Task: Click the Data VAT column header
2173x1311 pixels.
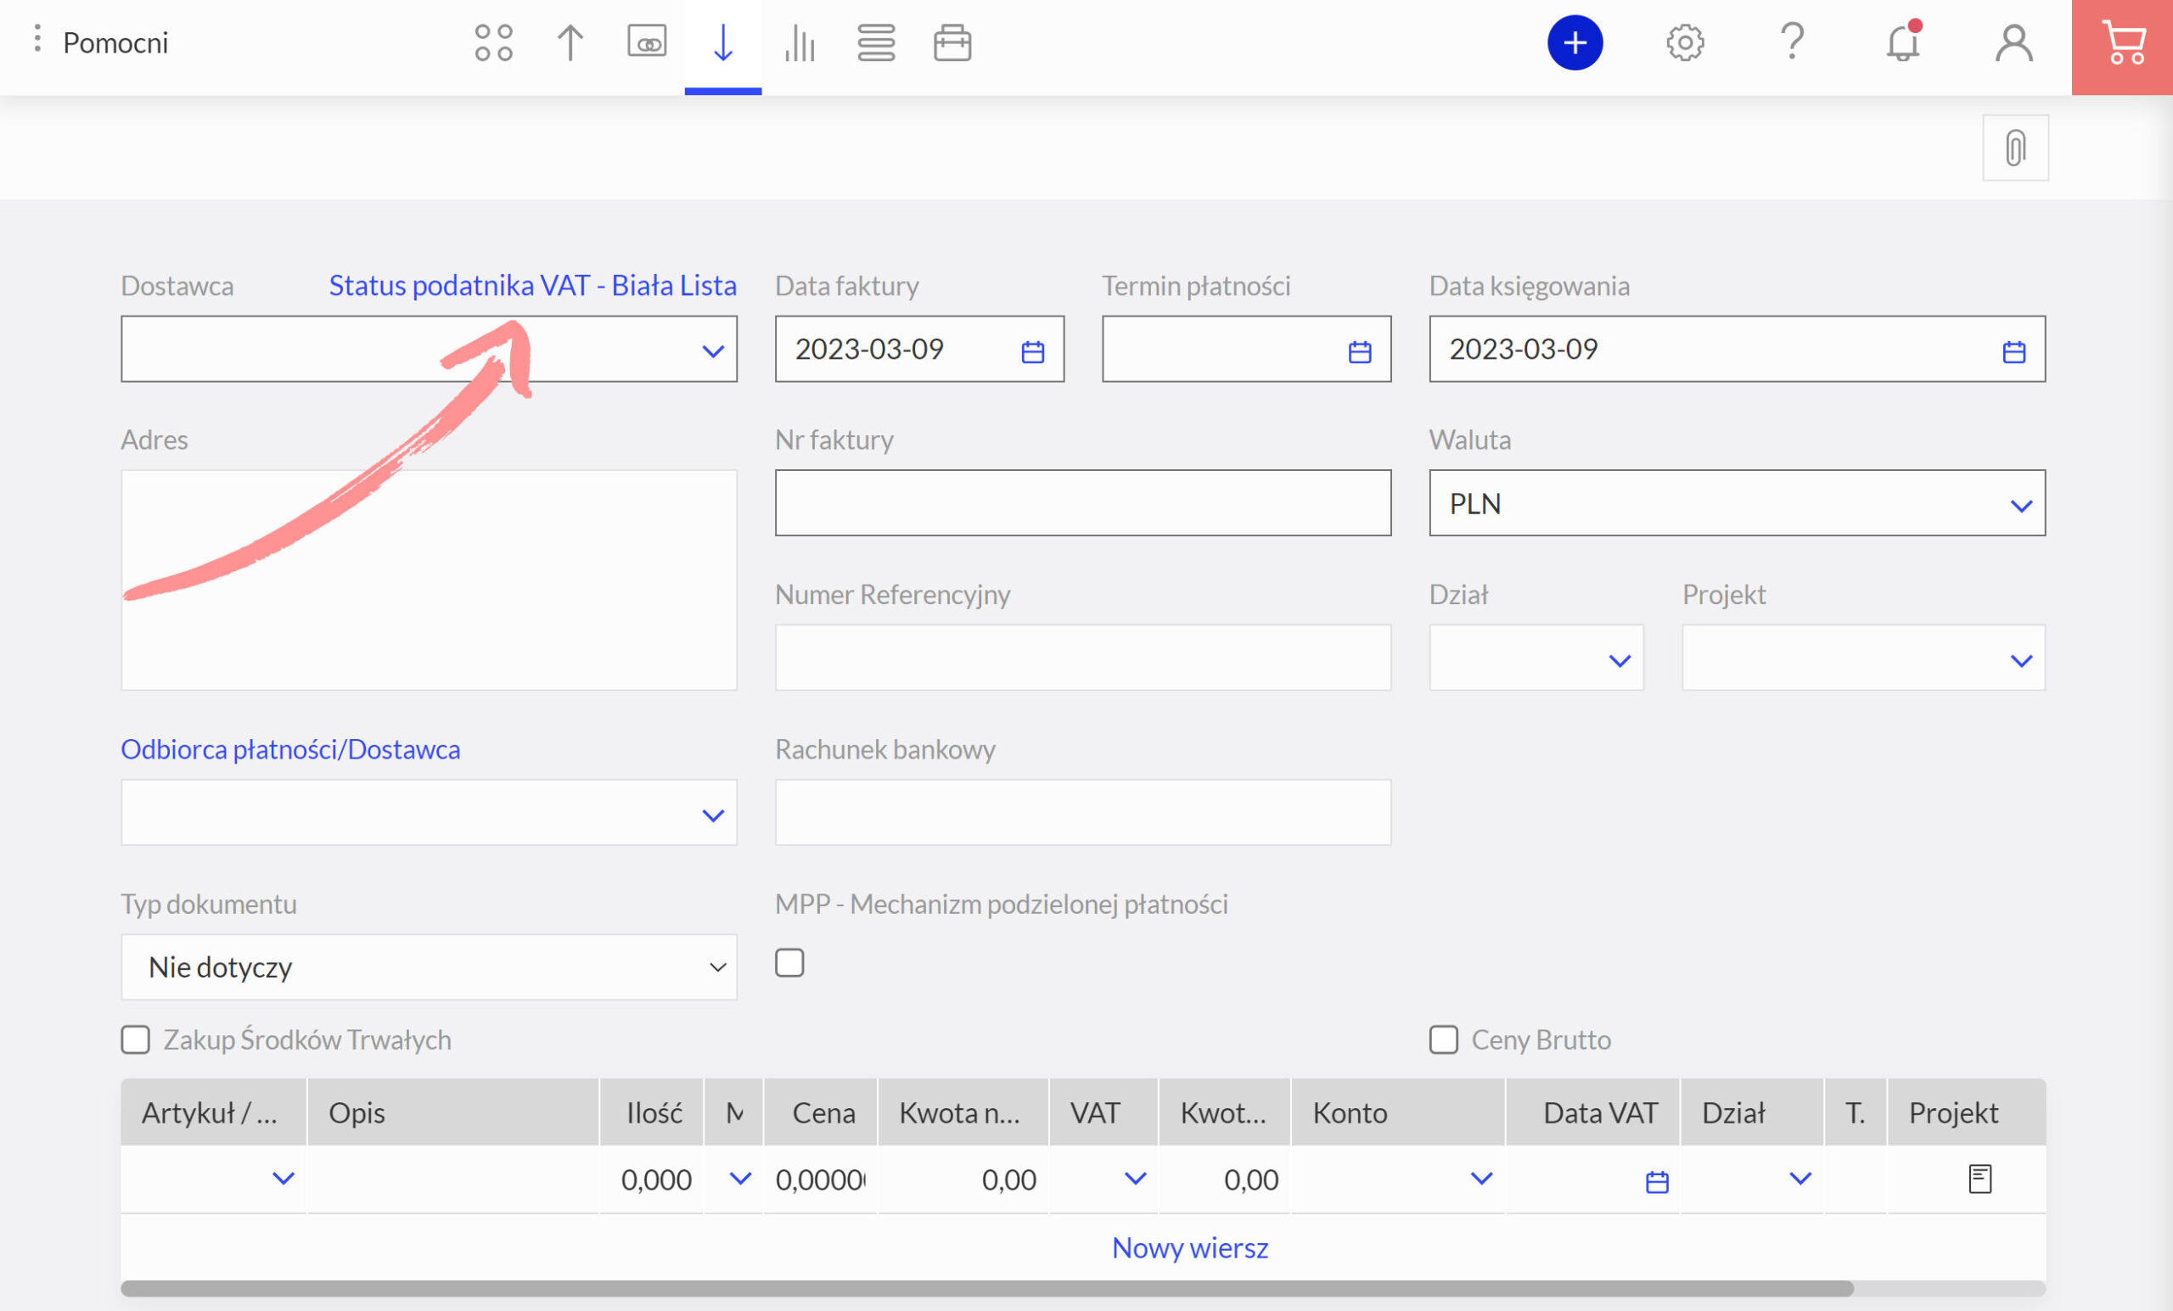Action: pyautogui.click(x=1592, y=1112)
